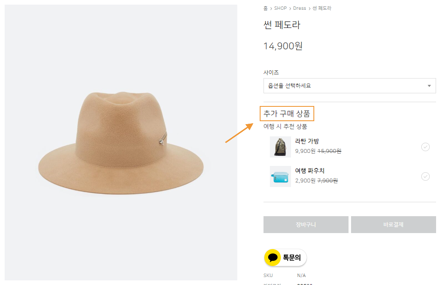Open the 라탄 가방 product thumbnail
This screenshot has height=285, width=442.
click(280, 147)
